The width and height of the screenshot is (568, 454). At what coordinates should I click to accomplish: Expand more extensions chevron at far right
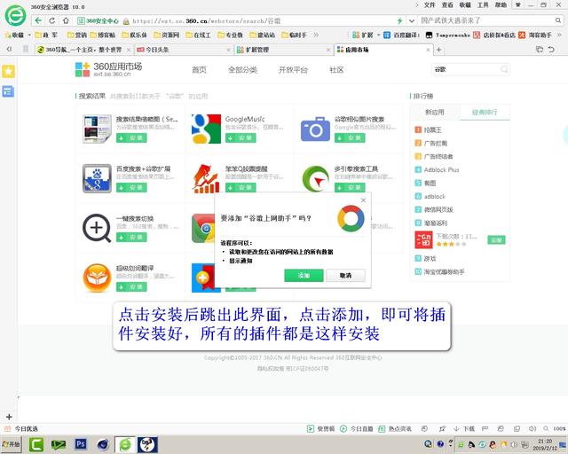pyautogui.click(x=559, y=35)
